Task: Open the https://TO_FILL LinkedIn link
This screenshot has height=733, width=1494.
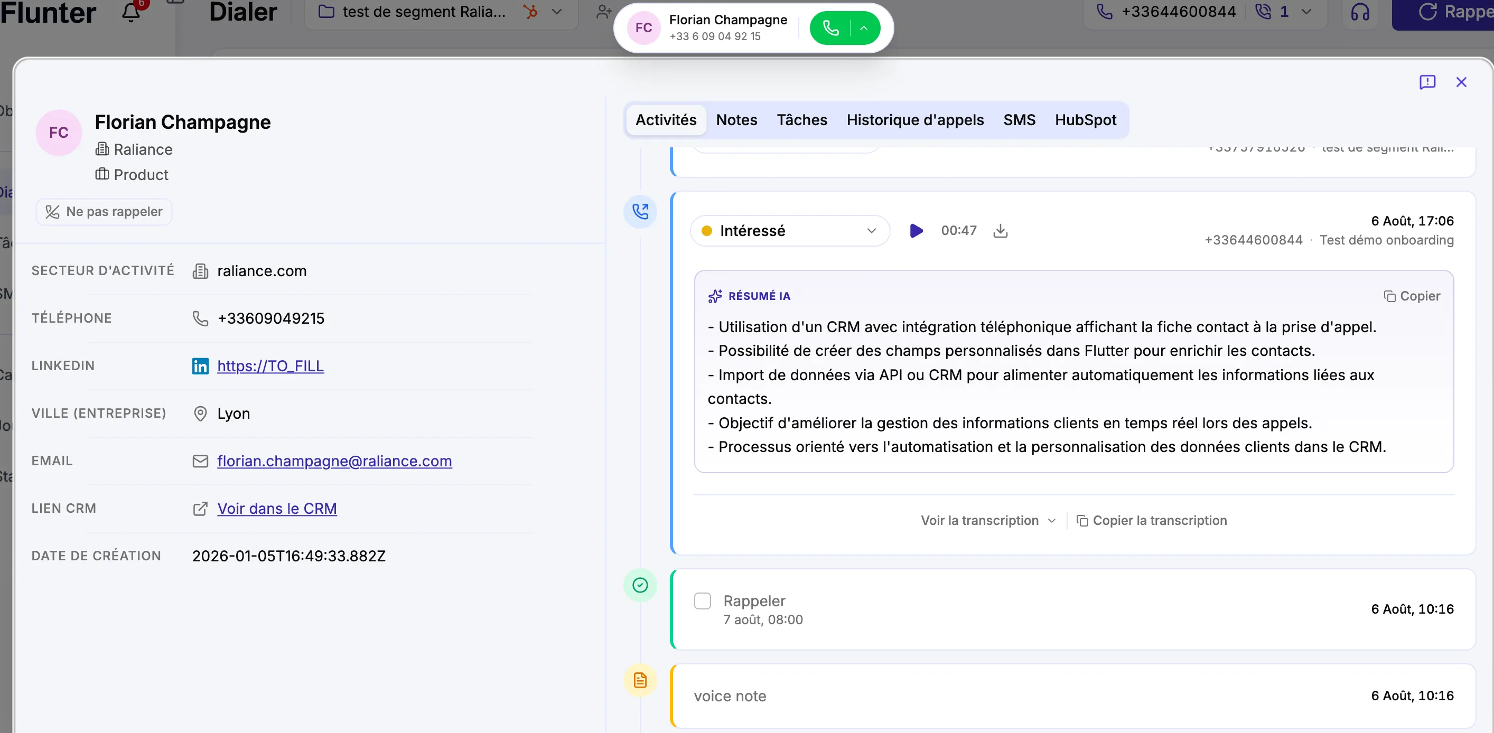Action: point(270,366)
